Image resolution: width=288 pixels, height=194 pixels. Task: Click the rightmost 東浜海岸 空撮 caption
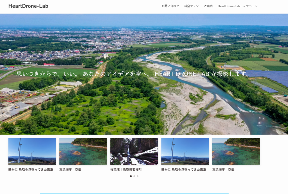(223, 170)
